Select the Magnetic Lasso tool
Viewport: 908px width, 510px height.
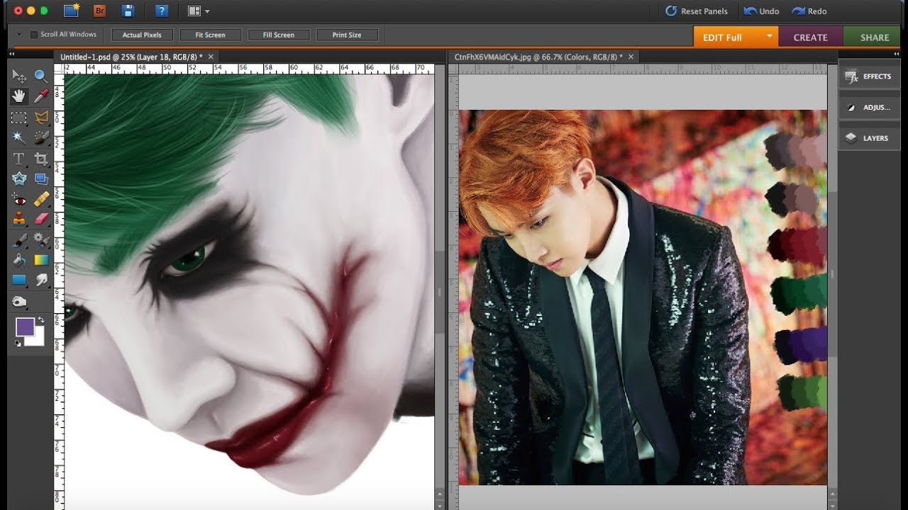point(41,118)
